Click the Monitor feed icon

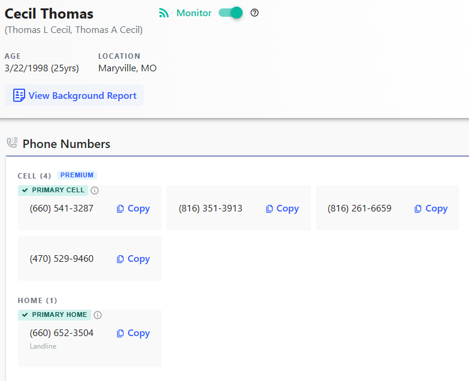(x=164, y=13)
